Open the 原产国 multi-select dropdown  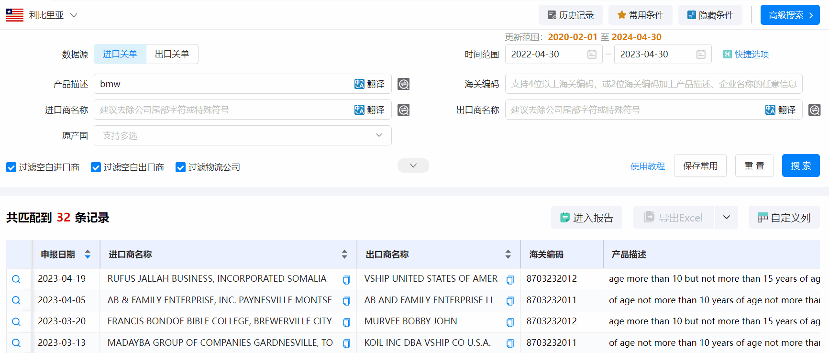(x=243, y=136)
